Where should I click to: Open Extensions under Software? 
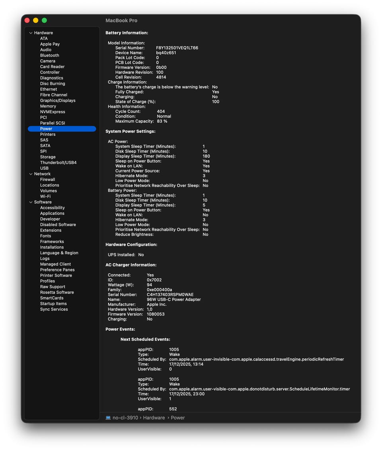pyautogui.click(x=51, y=230)
